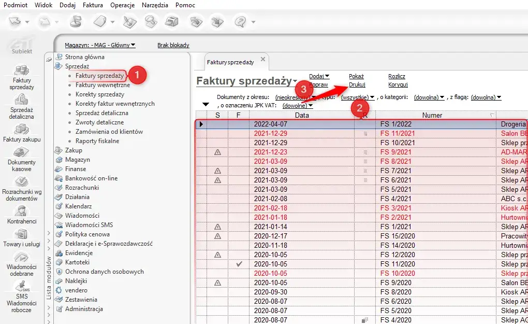Sort the list by Numer column header
This screenshot has width=528, height=324.
coord(432,115)
